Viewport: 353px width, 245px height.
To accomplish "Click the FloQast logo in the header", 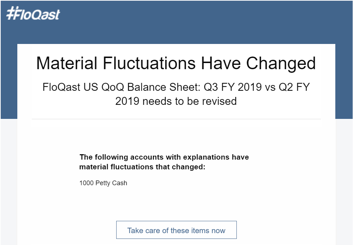I will click(33, 13).
